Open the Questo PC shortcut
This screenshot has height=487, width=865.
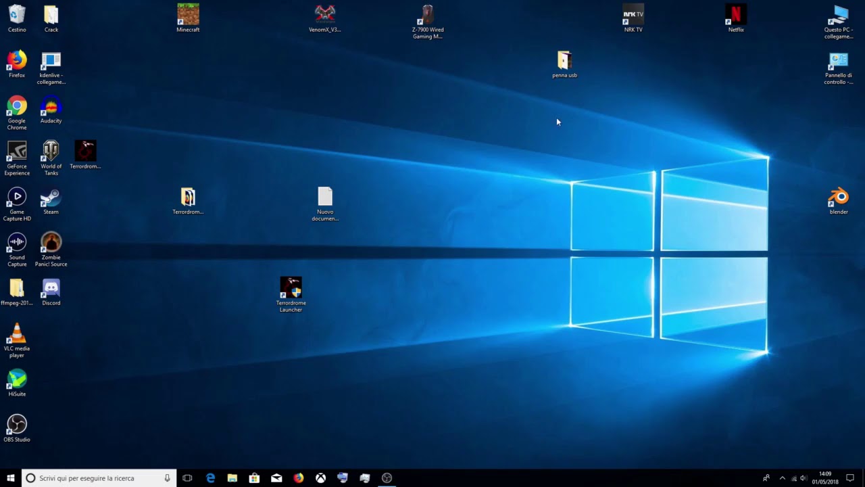pyautogui.click(x=839, y=22)
